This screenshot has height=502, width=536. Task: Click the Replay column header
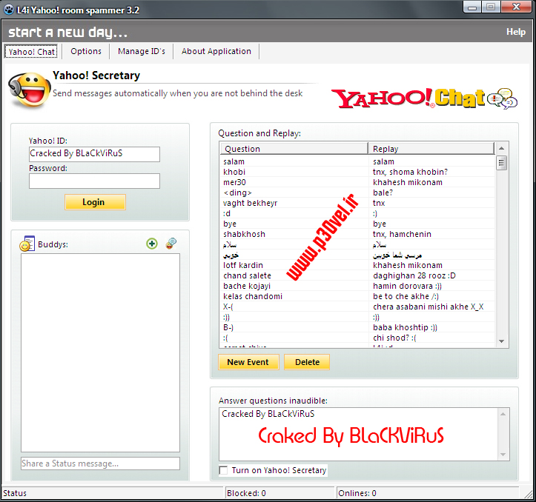(431, 149)
